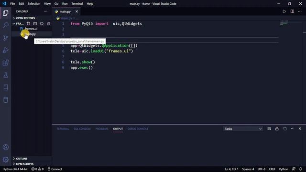This screenshot has width=306, height=172.
Task: Open the Go menu
Action: pyautogui.click(x=56, y=4)
